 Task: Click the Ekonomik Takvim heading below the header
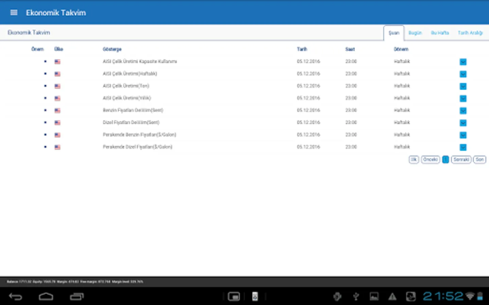(x=29, y=33)
